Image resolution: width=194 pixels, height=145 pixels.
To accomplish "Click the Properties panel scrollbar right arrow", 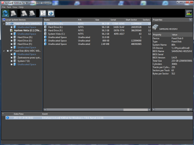I will (x=191, y=109).
